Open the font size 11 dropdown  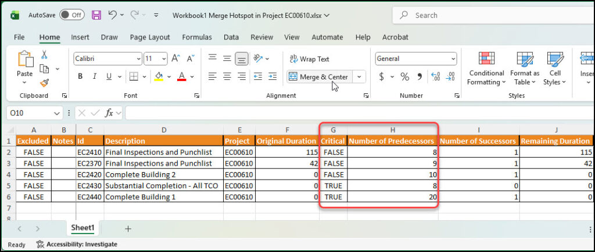[164, 59]
